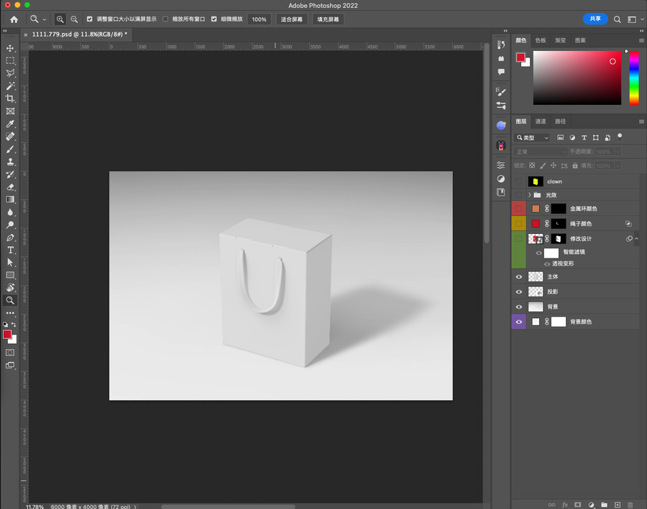
Task: Open status bar info arrow
Action: click(135, 507)
